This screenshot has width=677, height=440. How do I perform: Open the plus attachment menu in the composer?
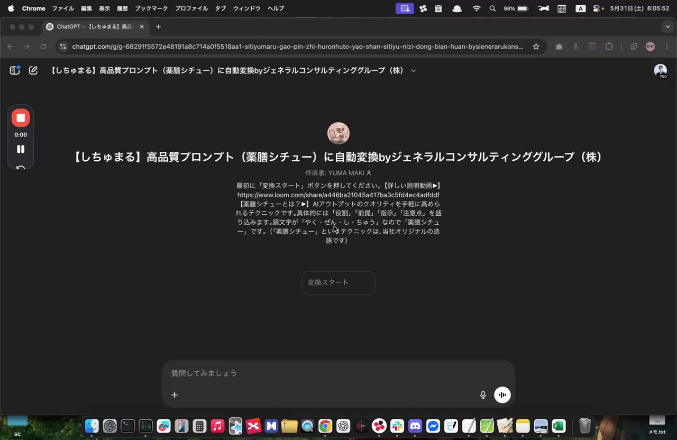pos(175,395)
